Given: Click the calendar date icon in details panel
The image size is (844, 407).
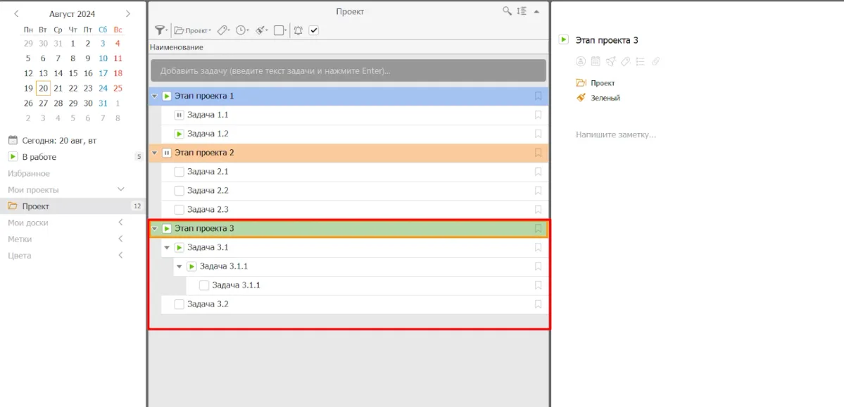Looking at the screenshot, I should (x=596, y=61).
